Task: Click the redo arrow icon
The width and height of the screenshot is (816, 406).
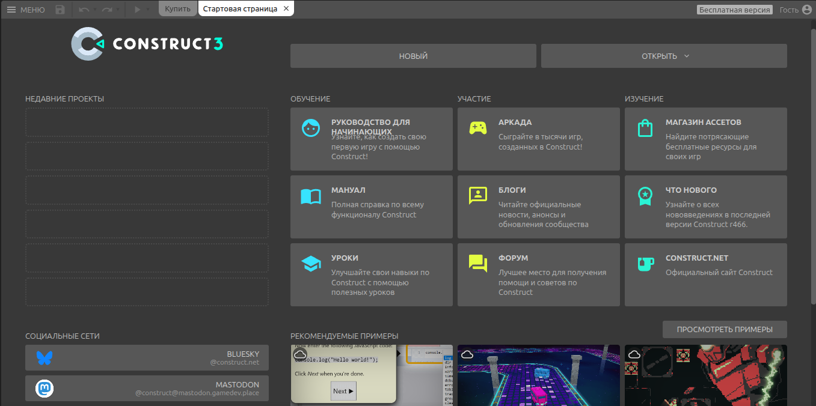Action: point(106,10)
